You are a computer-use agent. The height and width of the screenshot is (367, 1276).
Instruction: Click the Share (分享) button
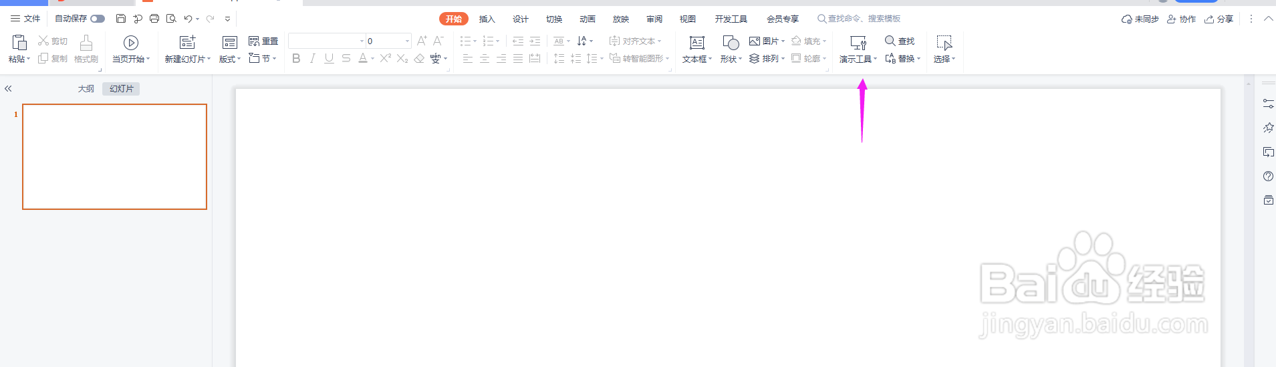1219,19
